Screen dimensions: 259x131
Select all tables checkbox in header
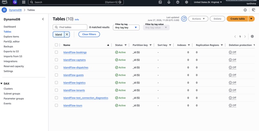click(56, 45)
